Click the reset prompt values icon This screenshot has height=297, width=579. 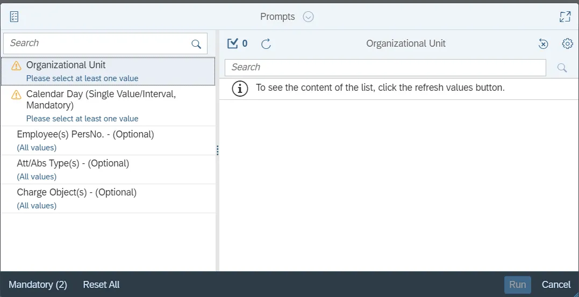tap(544, 44)
